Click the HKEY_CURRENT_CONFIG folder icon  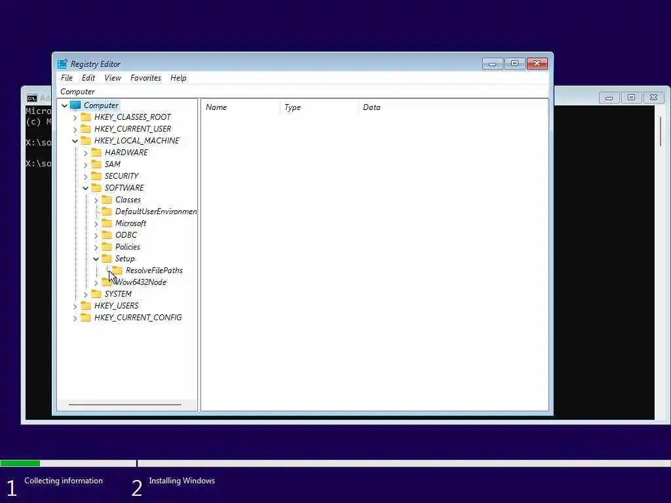pyautogui.click(x=86, y=318)
